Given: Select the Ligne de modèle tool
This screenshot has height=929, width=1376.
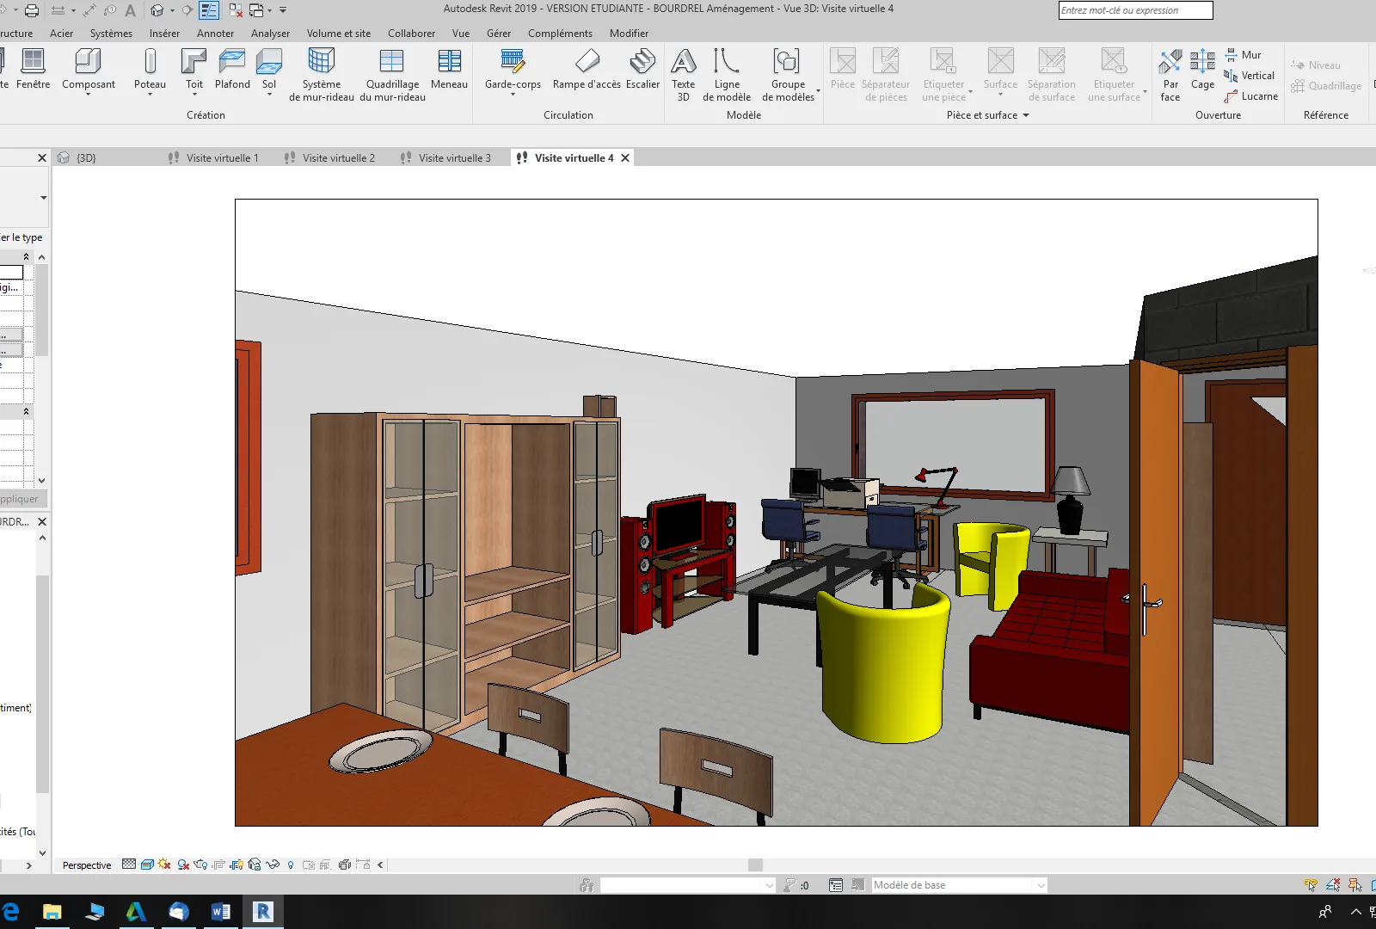Looking at the screenshot, I should (x=727, y=75).
